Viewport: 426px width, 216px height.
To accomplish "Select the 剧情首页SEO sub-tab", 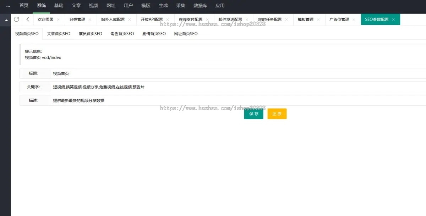I will pyautogui.click(x=154, y=34).
